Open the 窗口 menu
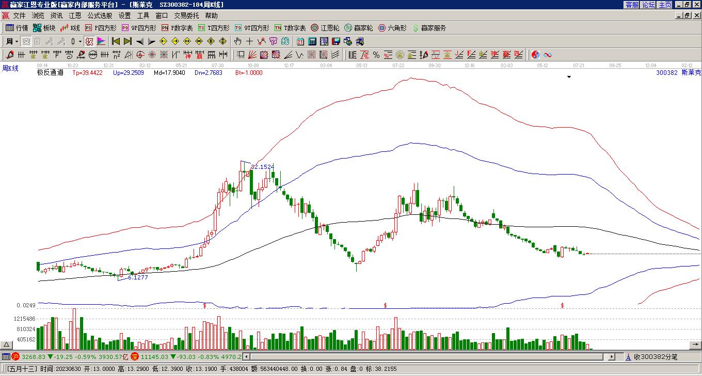The height and width of the screenshot is (376, 702). tap(162, 16)
